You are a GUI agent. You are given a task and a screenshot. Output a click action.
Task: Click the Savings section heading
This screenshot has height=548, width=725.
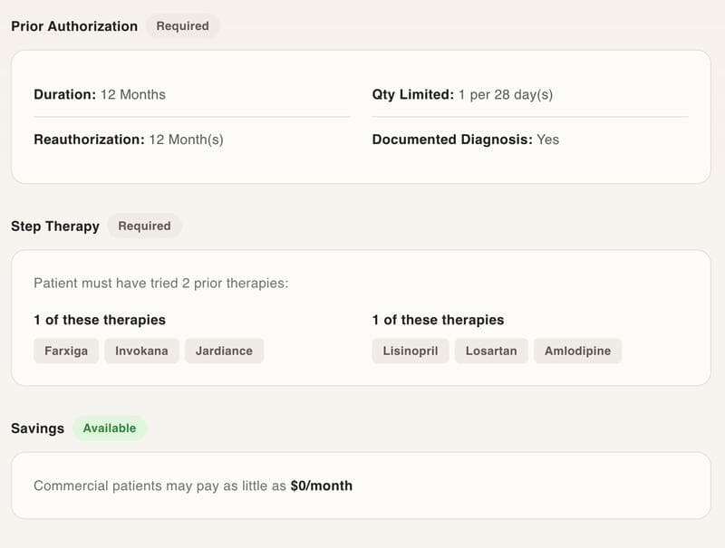37,428
